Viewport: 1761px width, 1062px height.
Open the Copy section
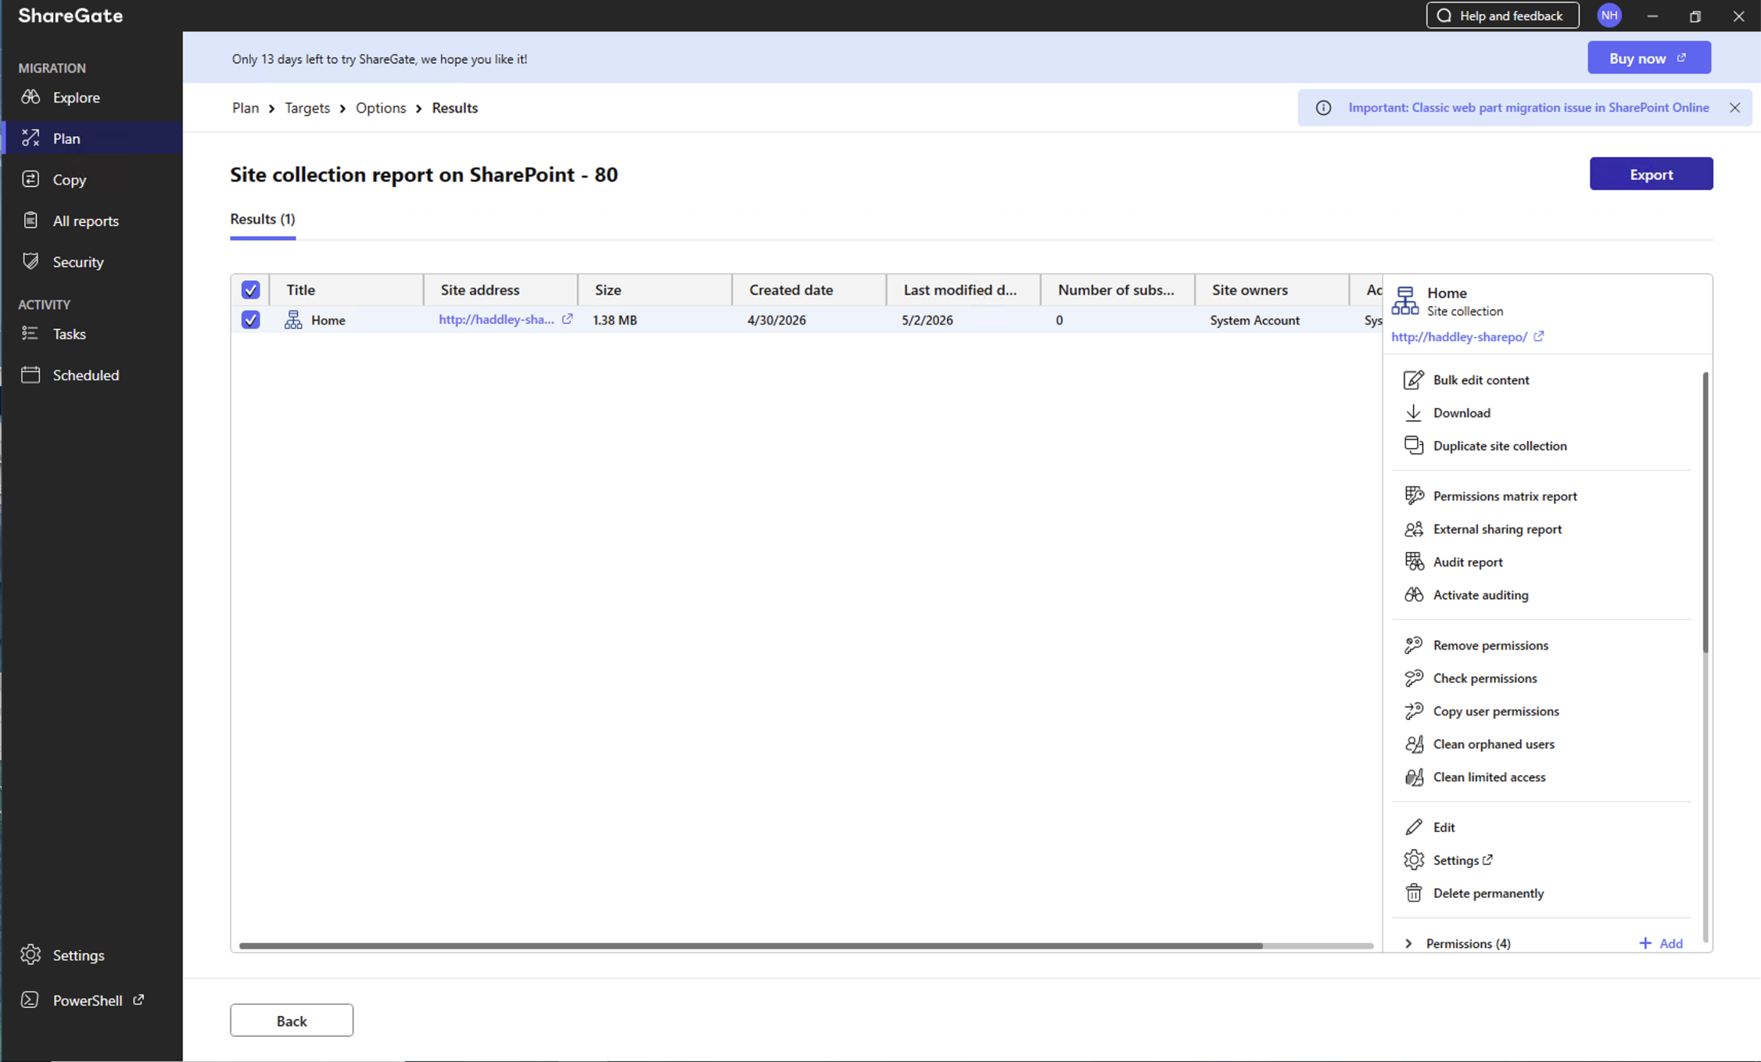pyautogui.click(x=69, y=179)
